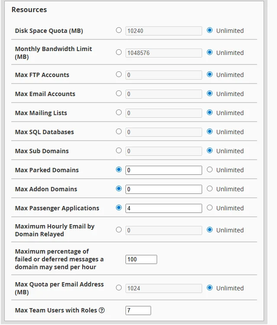Click the Max Addon Domains value field
This screenshot has width=277, height=325.
click(164, 189)
